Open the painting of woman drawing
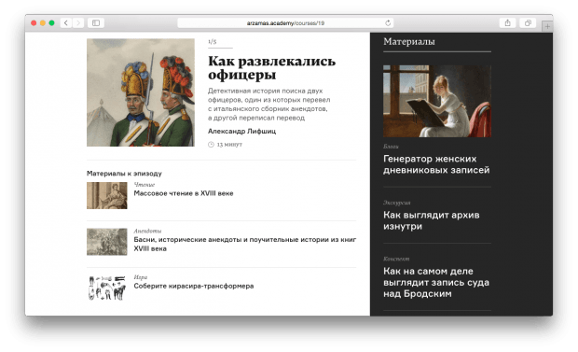Screen dimensions: 578x352 [x=437, y=101]
